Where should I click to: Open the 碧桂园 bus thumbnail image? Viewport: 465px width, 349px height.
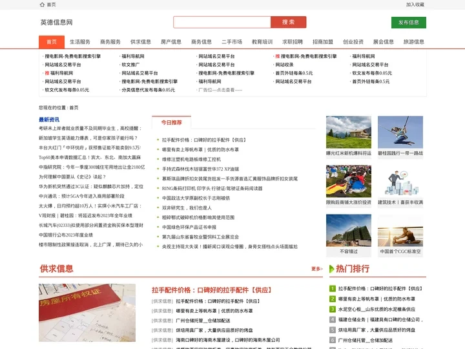[x=400, y=132]
